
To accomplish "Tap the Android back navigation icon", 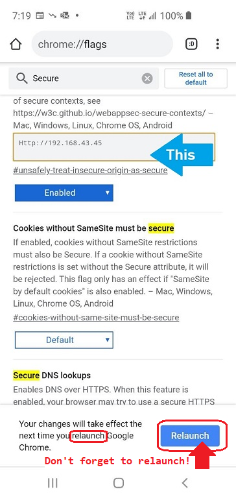I will click(x=185, y=483).
